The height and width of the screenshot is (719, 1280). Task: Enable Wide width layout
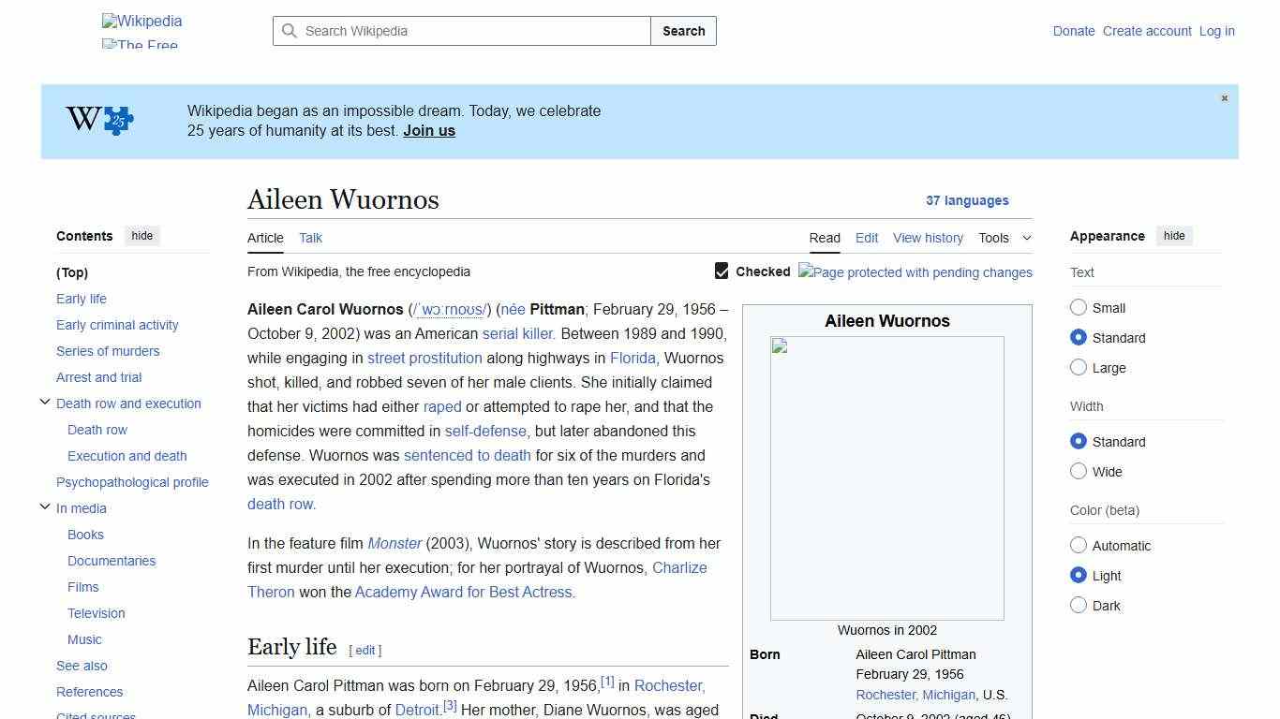pyautogui.click(x=1079, y=472)
